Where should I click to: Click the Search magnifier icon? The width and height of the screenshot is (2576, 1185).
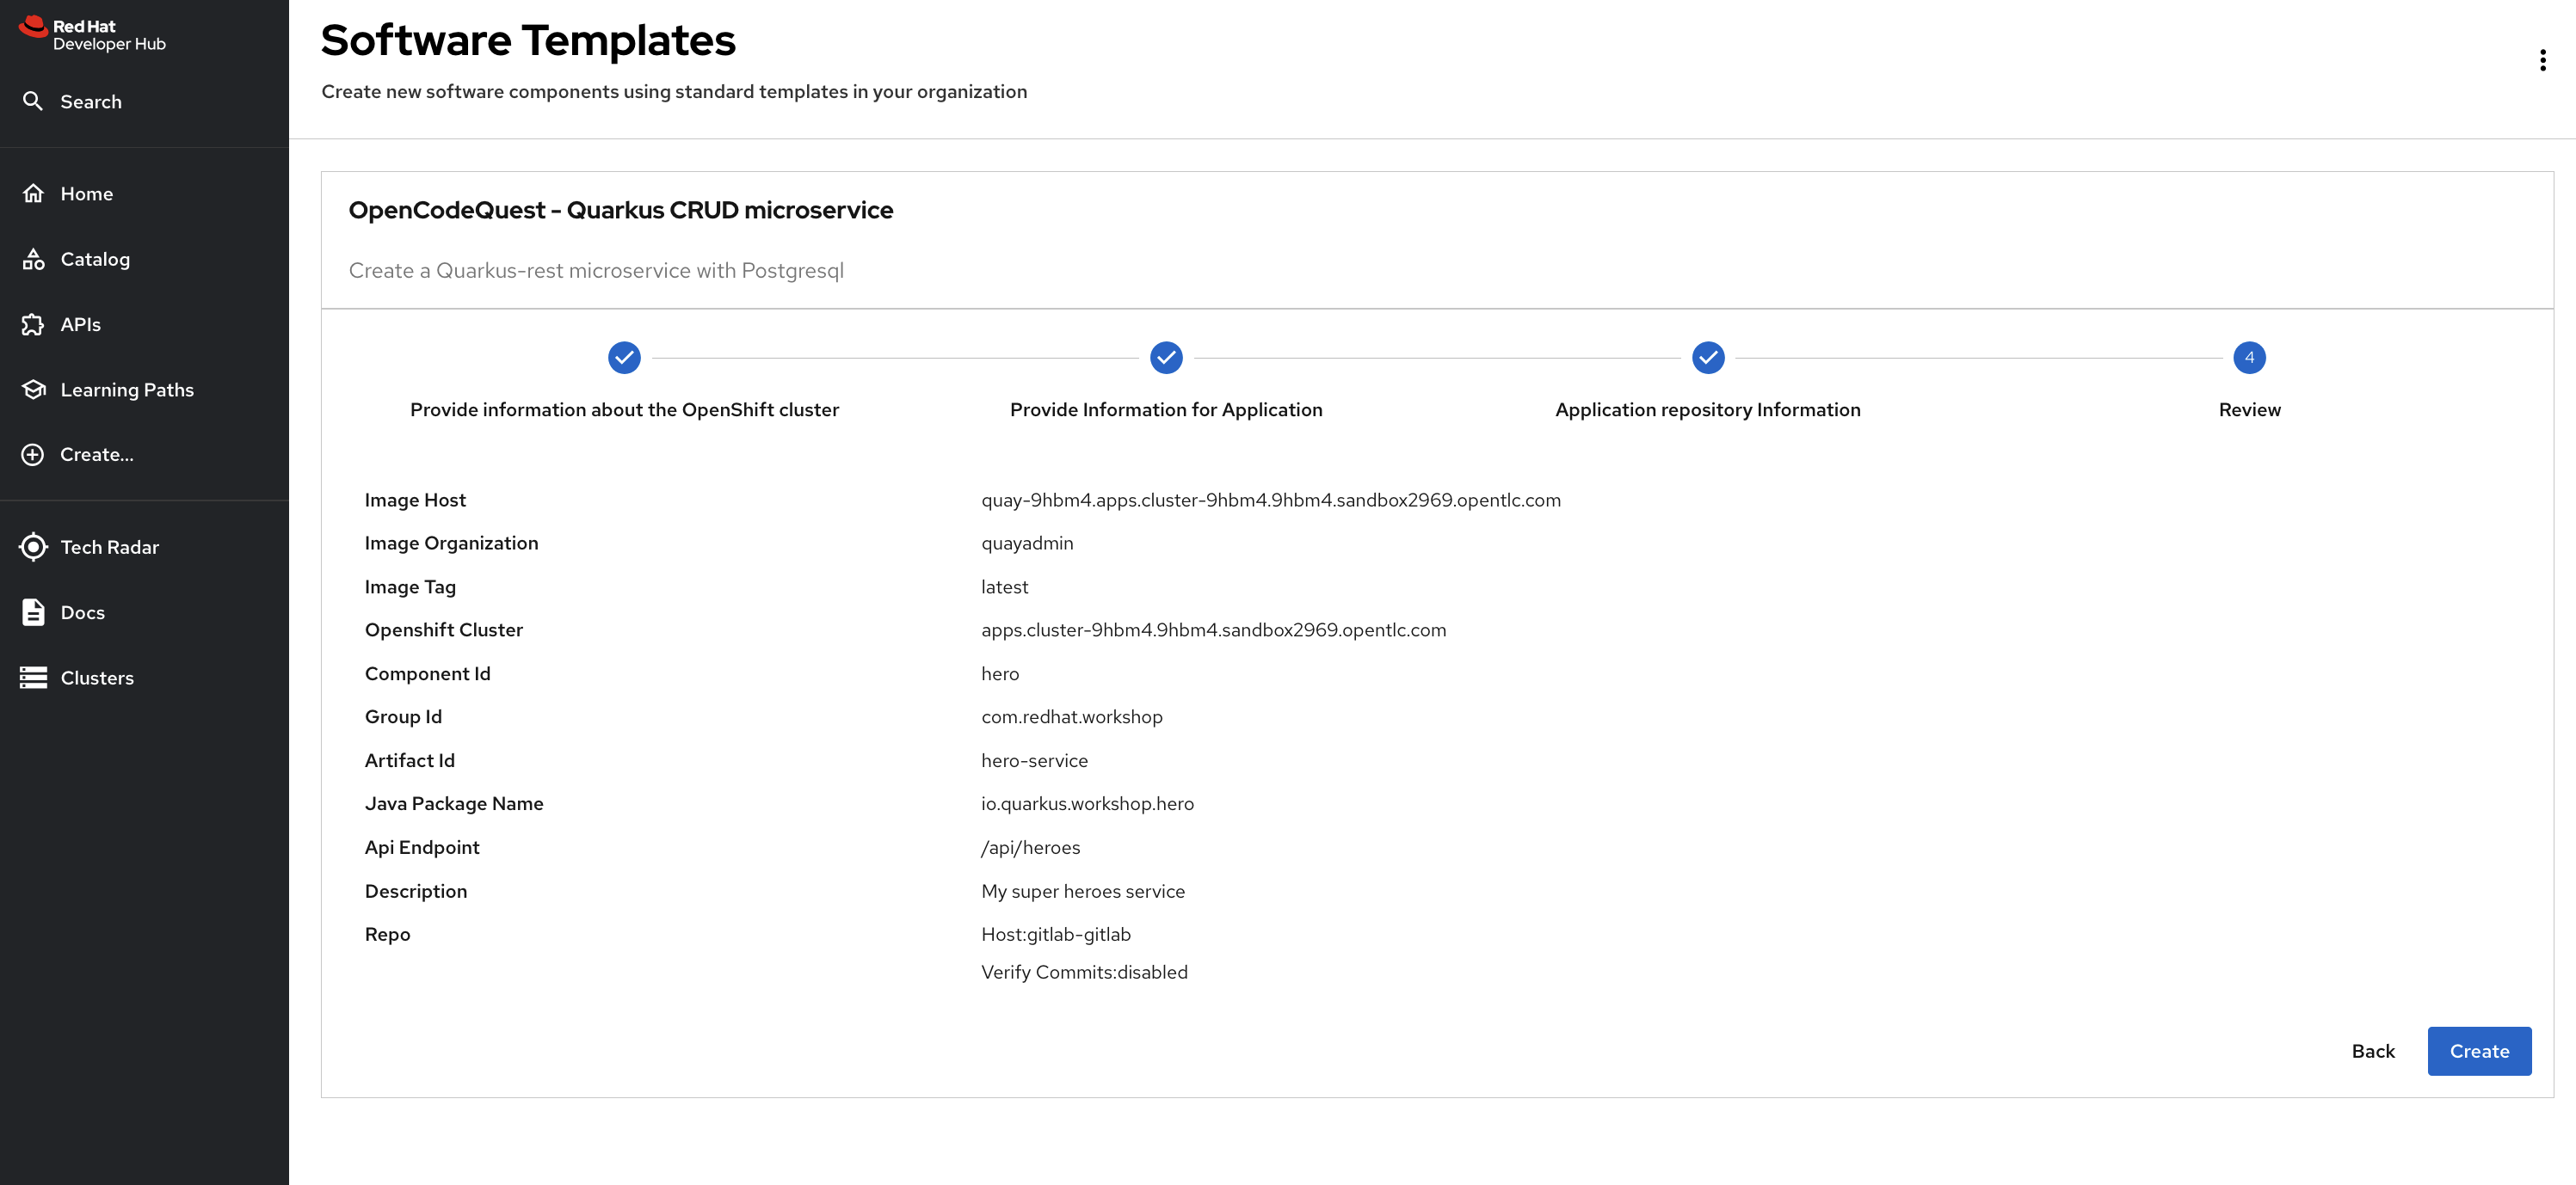coord(33,101)
